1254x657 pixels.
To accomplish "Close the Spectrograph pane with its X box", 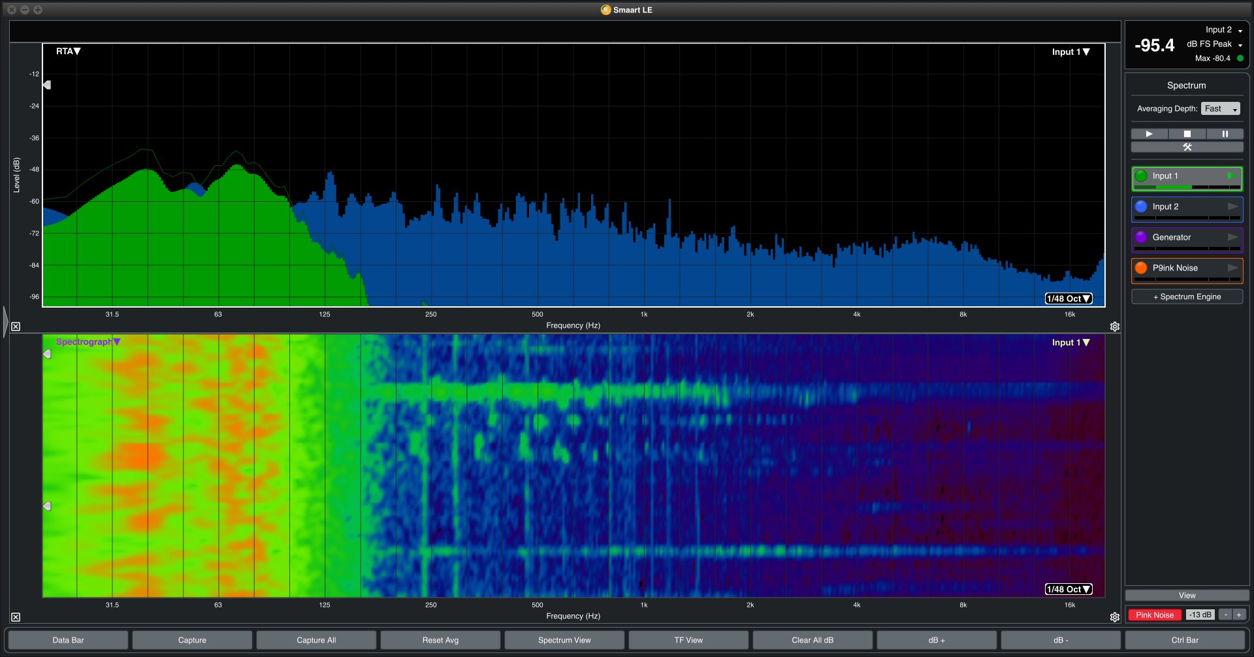I will click(x=16, y=617).
